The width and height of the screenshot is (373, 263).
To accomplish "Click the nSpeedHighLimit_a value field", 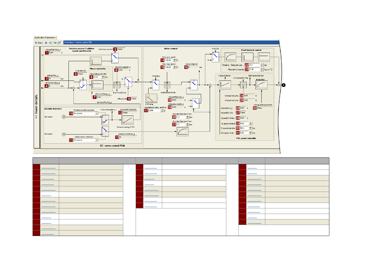I will [178, 100].
